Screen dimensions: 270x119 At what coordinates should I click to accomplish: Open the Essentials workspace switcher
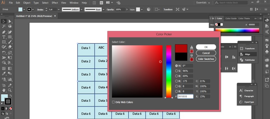tap(203, 3)
